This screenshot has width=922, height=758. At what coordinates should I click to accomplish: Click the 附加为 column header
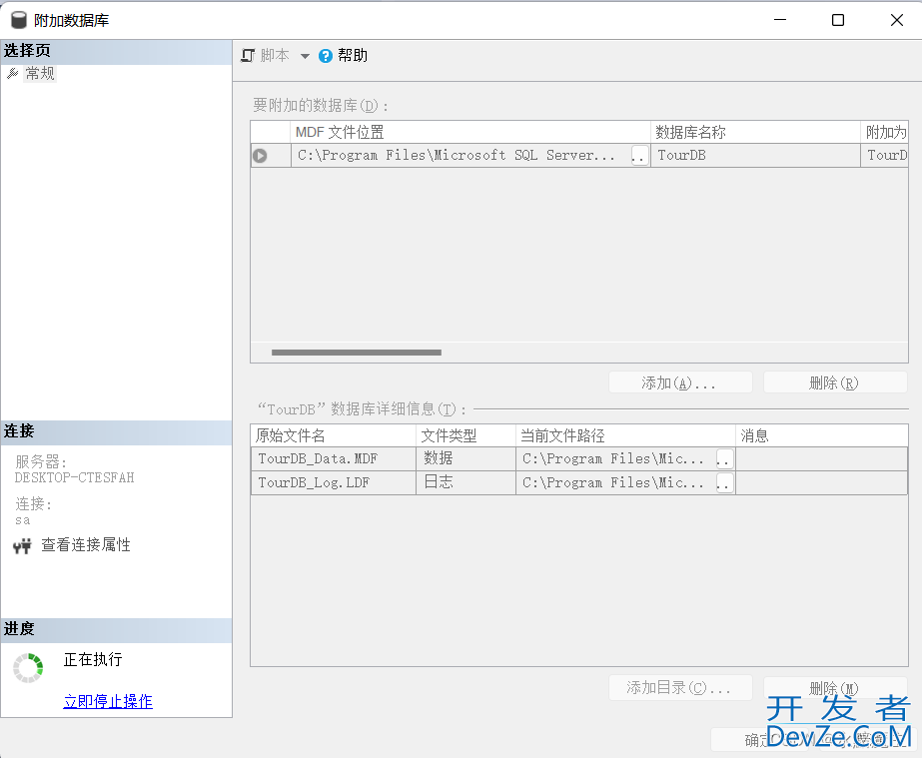coord(884,132)
